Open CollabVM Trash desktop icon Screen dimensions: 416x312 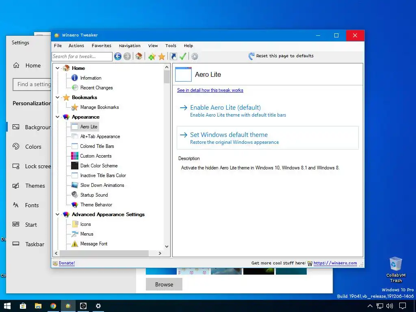tap(396, 270)
